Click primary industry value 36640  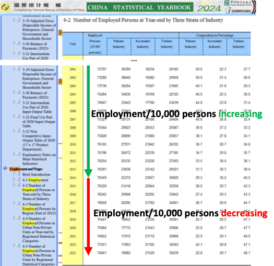[126, 77]
